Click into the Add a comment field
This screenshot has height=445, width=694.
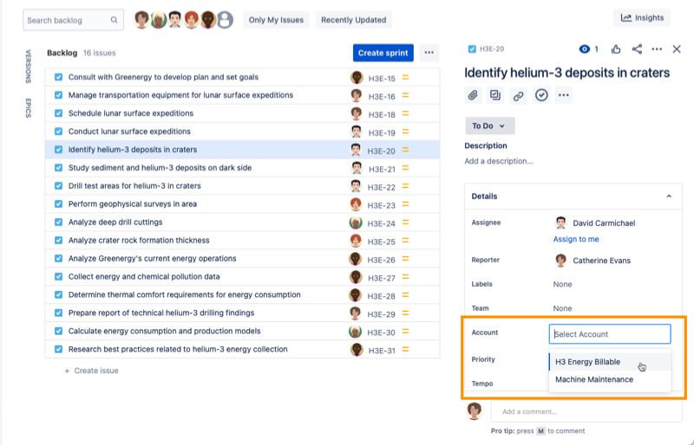coord(586,411)
